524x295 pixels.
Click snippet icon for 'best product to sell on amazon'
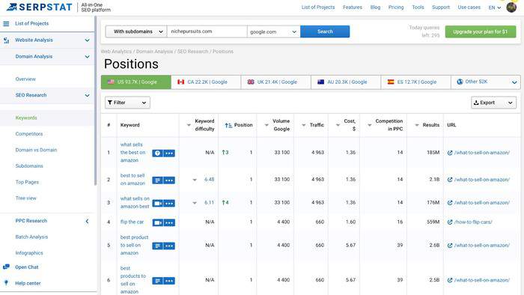pos(158,246)
